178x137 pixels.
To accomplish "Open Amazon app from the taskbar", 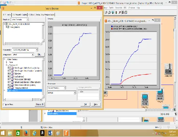I will (x=42, y=133).
